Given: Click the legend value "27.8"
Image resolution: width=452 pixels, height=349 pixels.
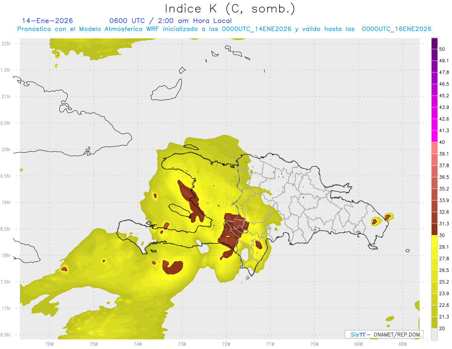Looking at the screenshot, I should [444, 259].
